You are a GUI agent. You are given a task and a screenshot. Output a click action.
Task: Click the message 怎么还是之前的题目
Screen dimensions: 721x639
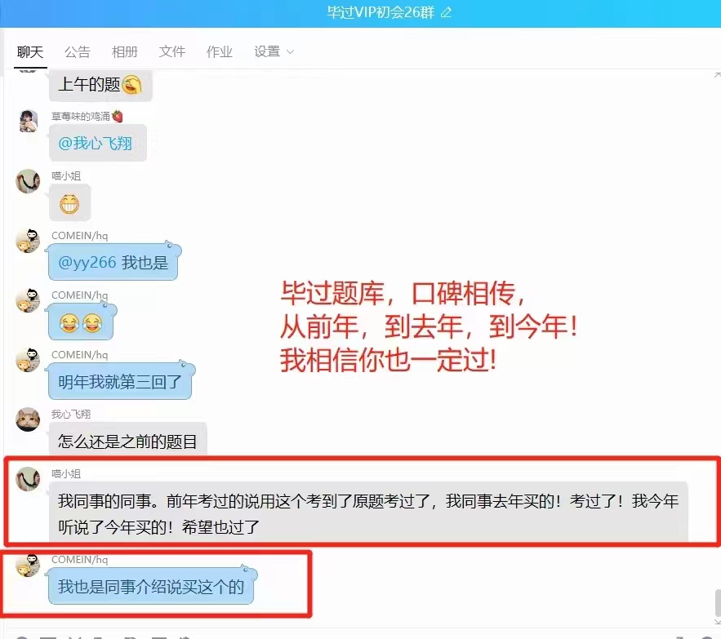[128, 441]
